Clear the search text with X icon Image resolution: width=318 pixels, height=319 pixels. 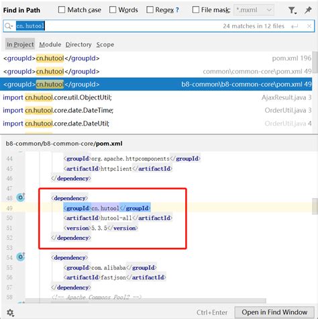pyautogui.click(x=309, y=26)
